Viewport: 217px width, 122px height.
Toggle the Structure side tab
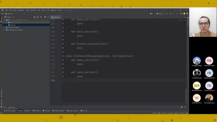(1, 94)
